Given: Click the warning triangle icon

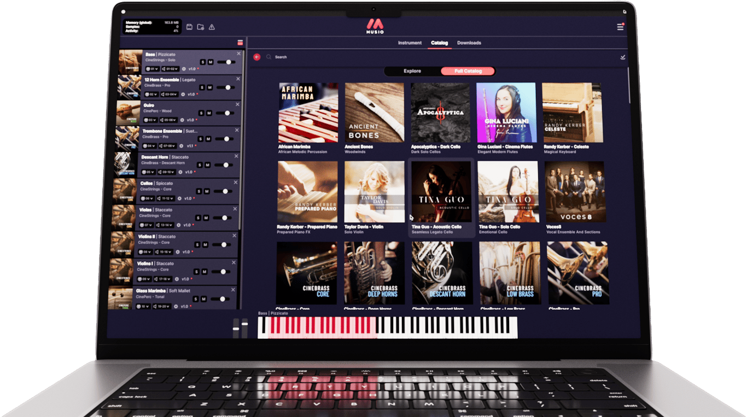Looking at the screenshot, I should tap(212, 27).
